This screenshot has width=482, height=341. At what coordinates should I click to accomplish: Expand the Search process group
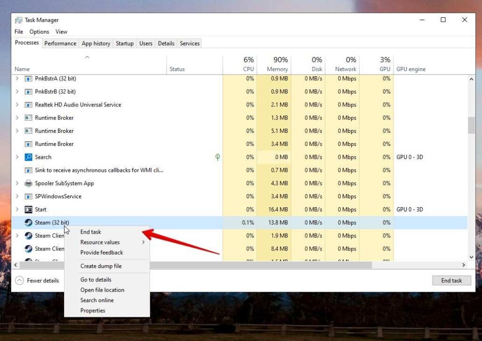pos(17,157)
